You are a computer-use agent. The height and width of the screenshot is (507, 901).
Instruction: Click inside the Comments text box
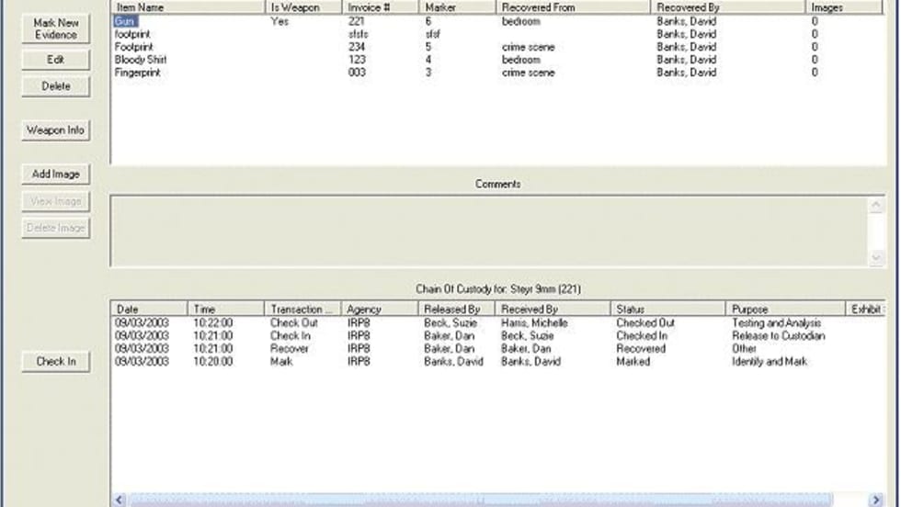click(487, 230)
